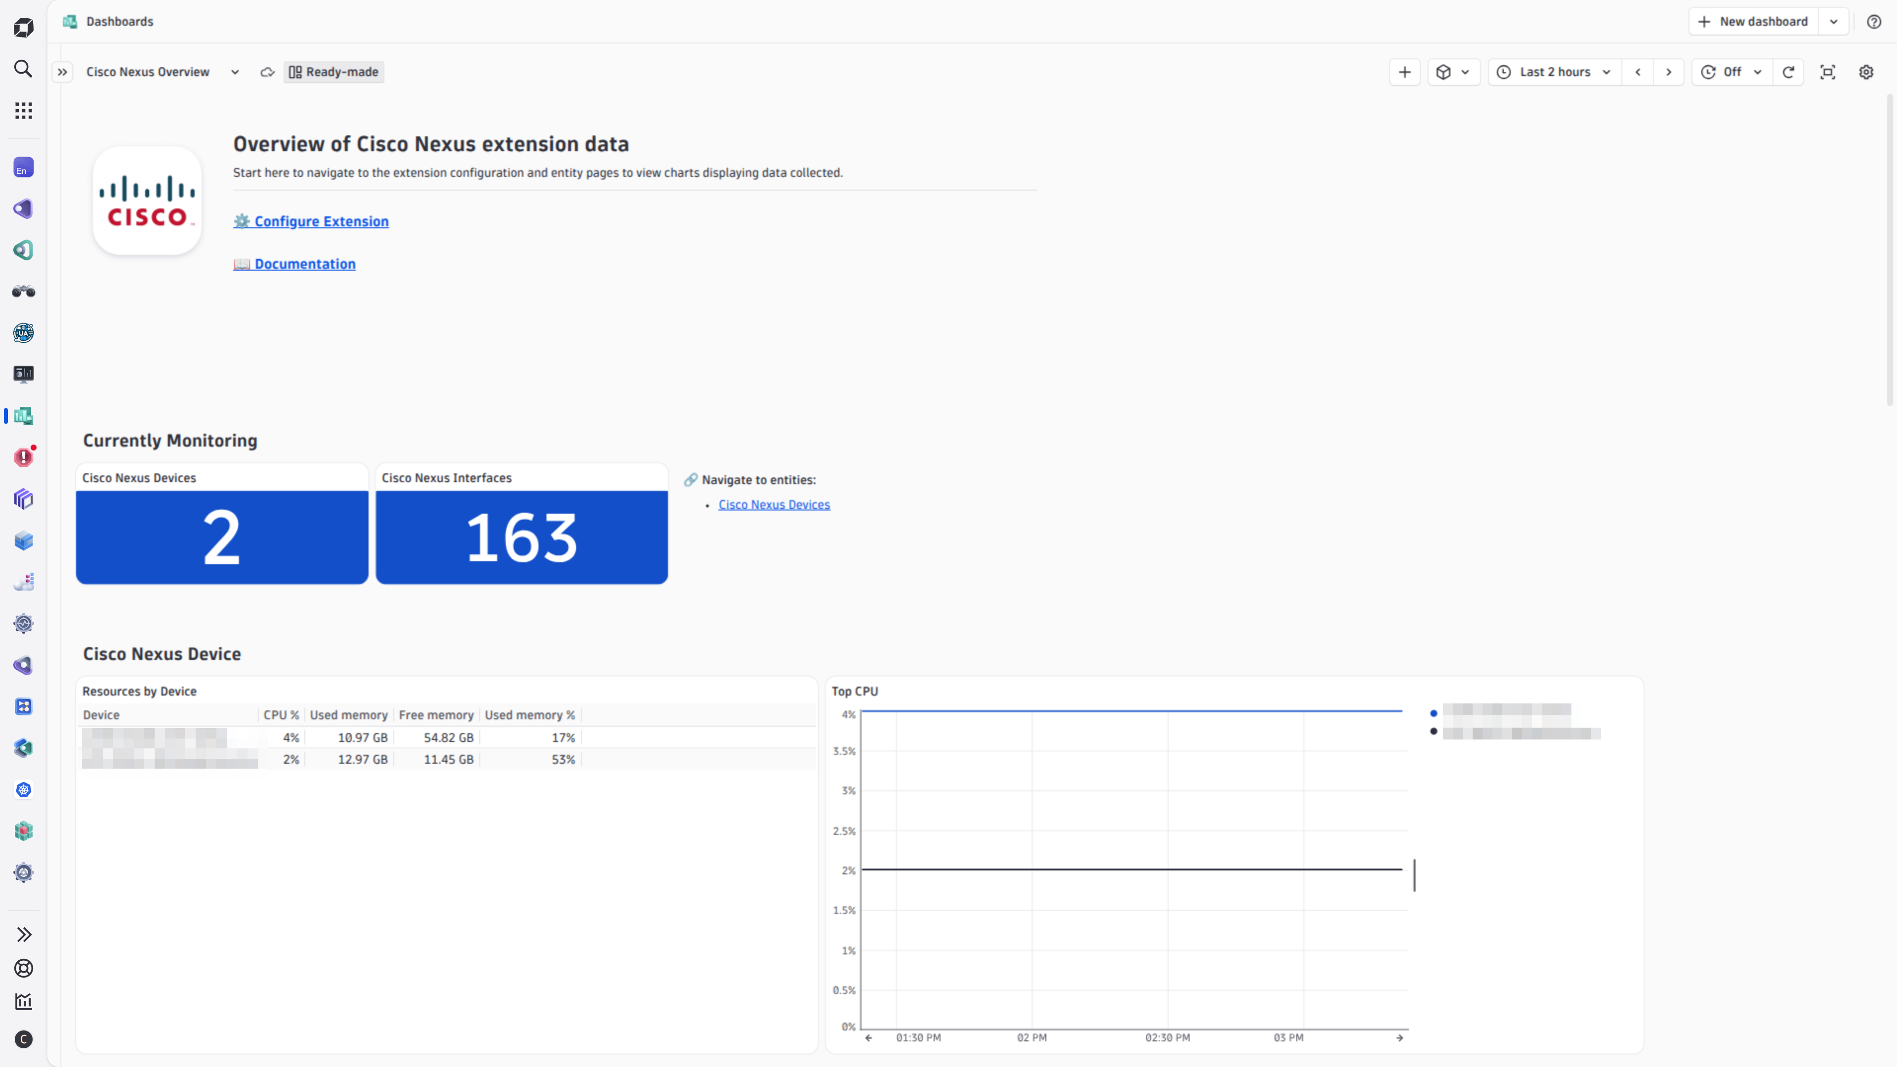Expand the sidebar with double chevron at bottom

coord(24,935)
